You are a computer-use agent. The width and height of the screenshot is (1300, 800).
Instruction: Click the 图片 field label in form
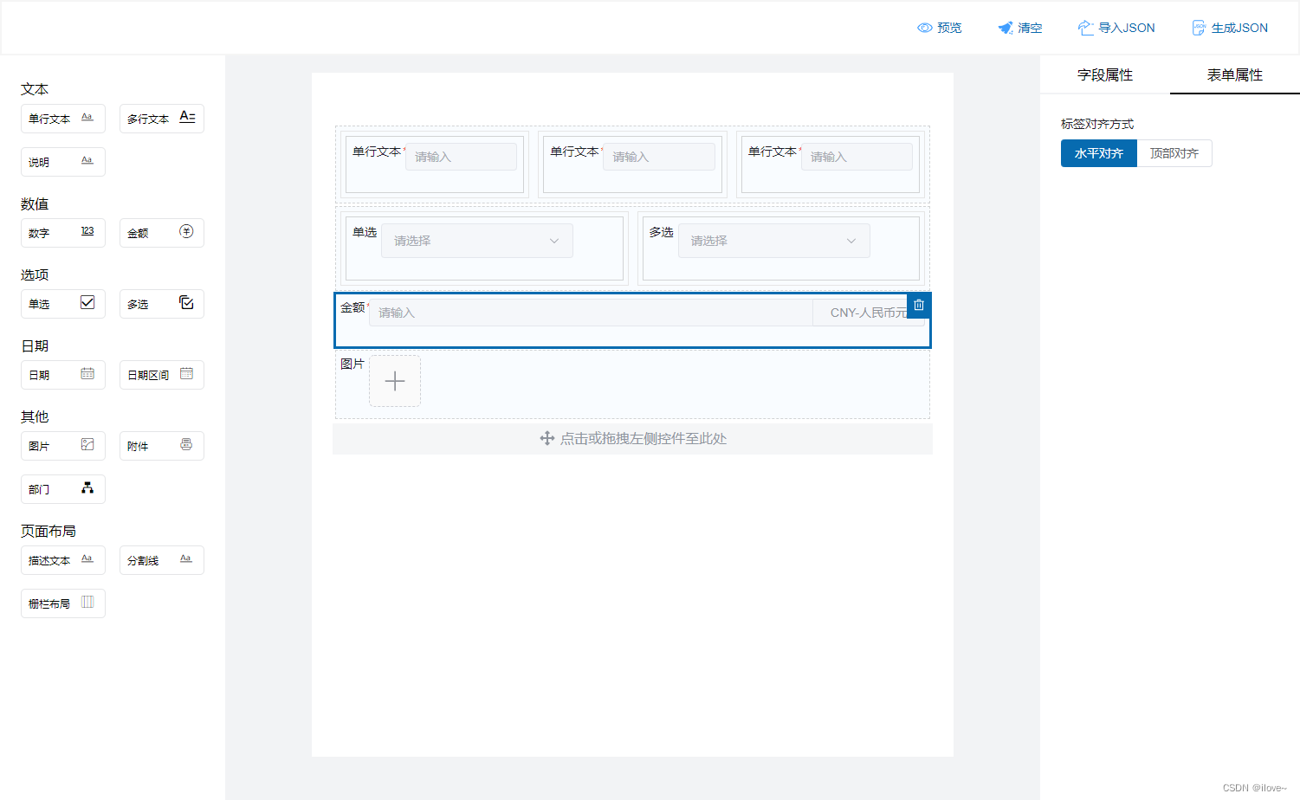(352, 364)
